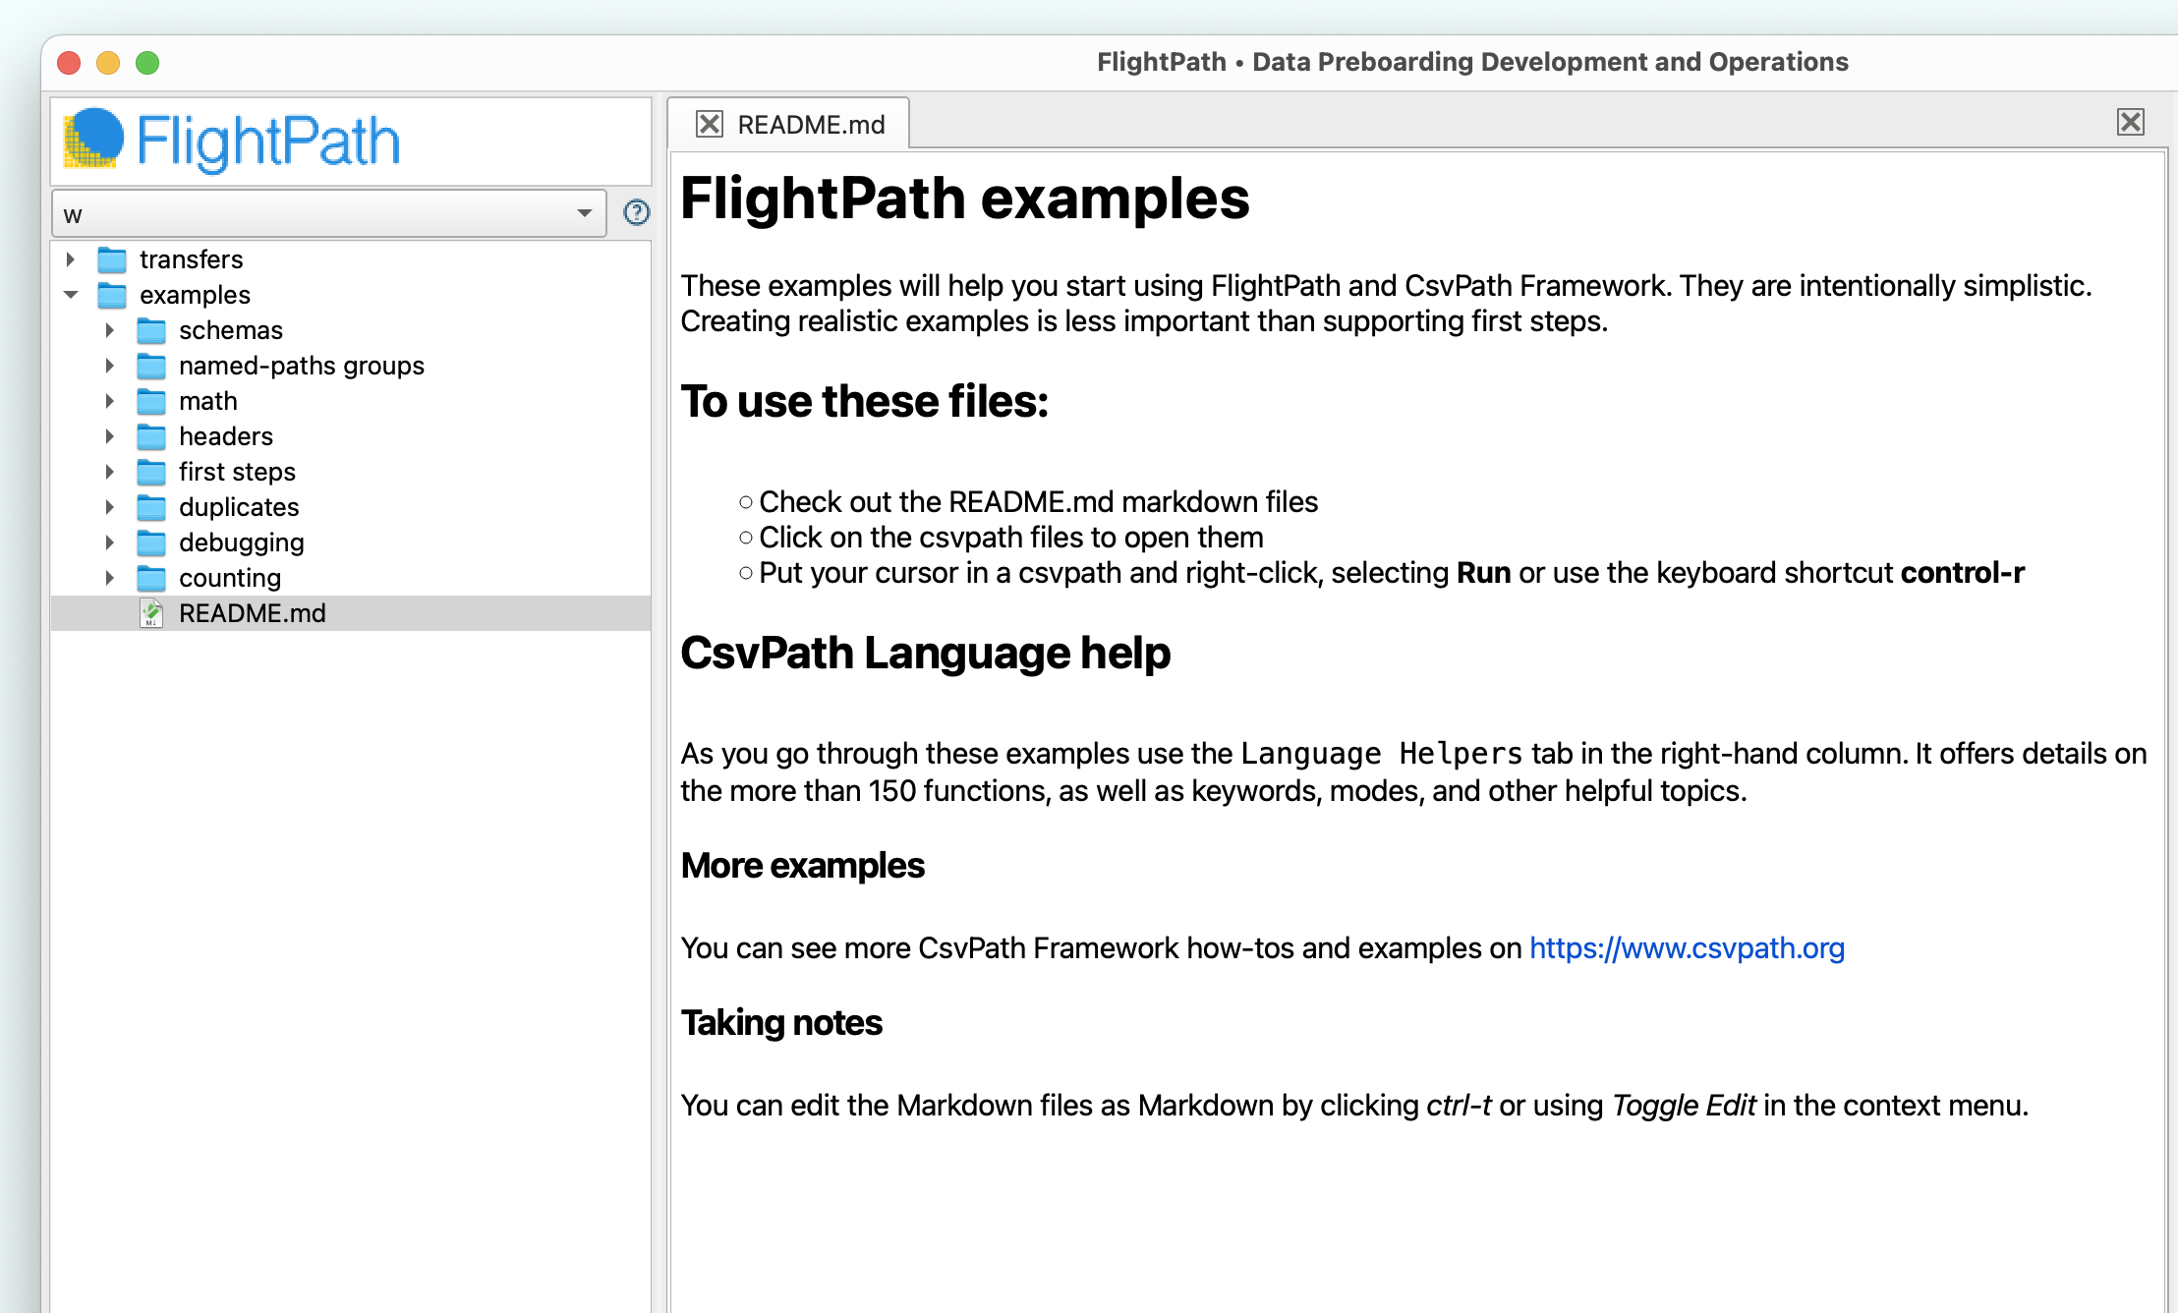The height and width of the screenshot is (1313, 2178).
Task: Select the 'examples' tree row label
Action: click(x=195, y=295)
